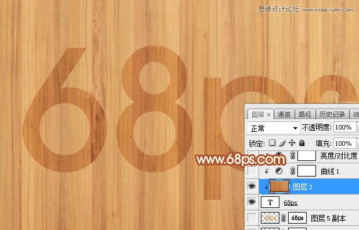Select the 图层 5 副本 layer name
Image resolution: width=359 pixels, height=230 pixels.
pyautogui.click(x=328, y=218)
